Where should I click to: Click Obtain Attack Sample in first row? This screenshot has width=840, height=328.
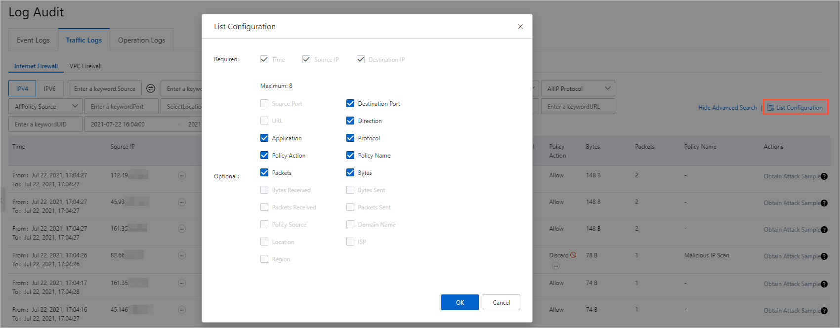(792, 176)
